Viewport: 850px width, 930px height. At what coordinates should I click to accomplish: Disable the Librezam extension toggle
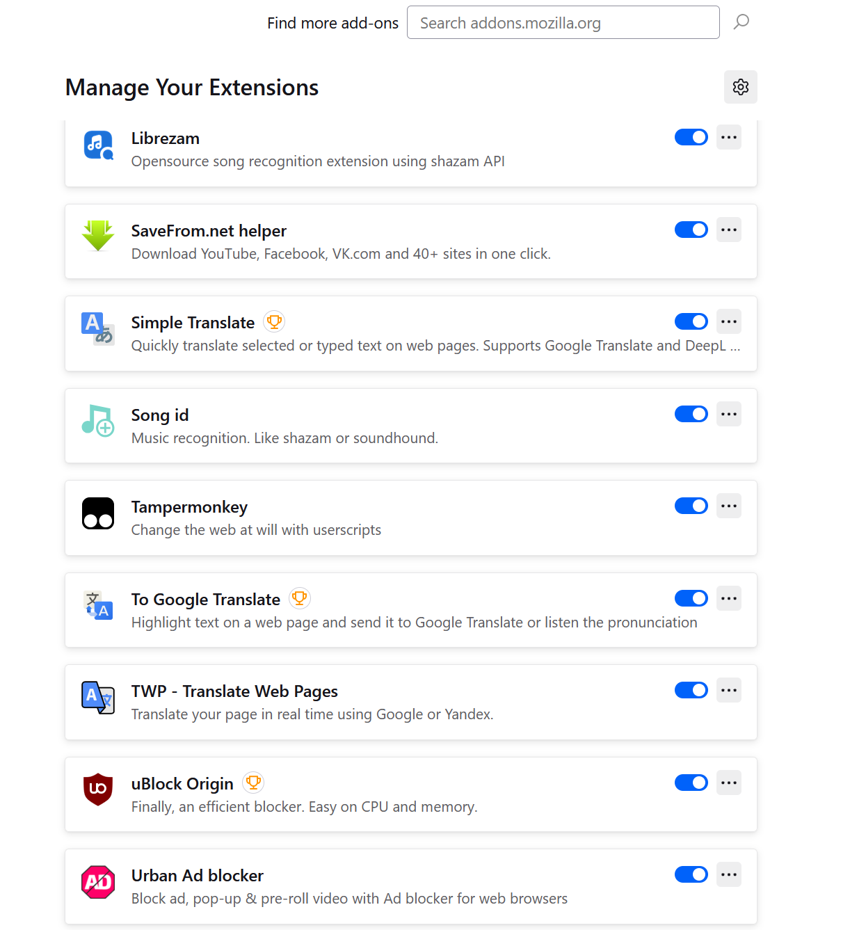691,137
